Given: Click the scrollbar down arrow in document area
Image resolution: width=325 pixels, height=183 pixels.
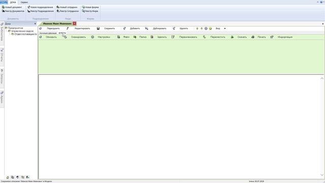Looking at the screenshot, I should tap(322, 175).
